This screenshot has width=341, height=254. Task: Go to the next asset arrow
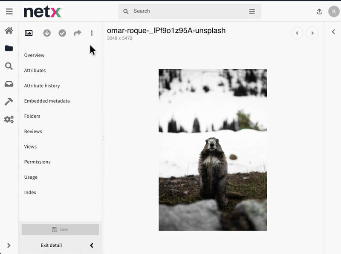312,33
